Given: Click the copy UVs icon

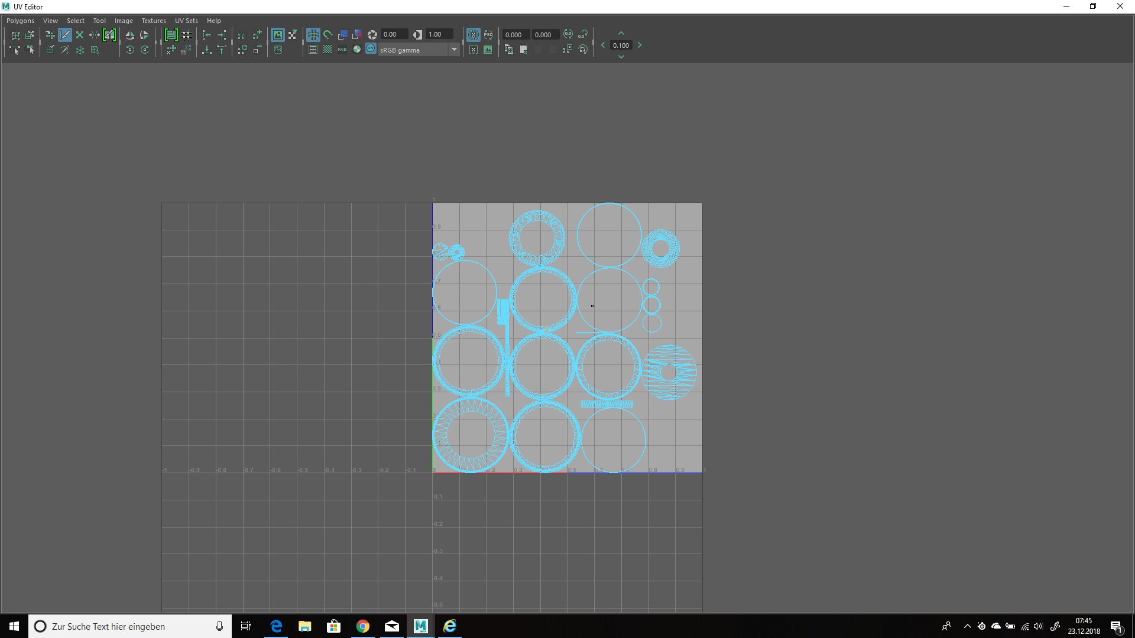Looking at the screenshot, I should [508, 50].
